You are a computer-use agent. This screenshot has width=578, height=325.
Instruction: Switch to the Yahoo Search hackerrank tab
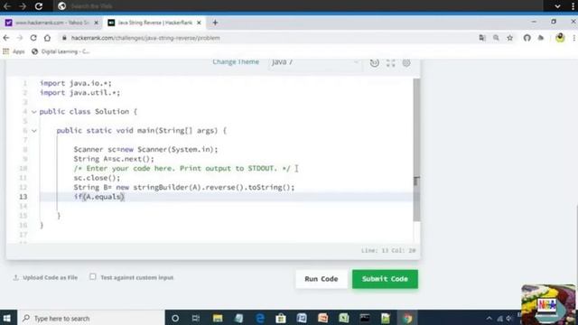tap(51, 23)
